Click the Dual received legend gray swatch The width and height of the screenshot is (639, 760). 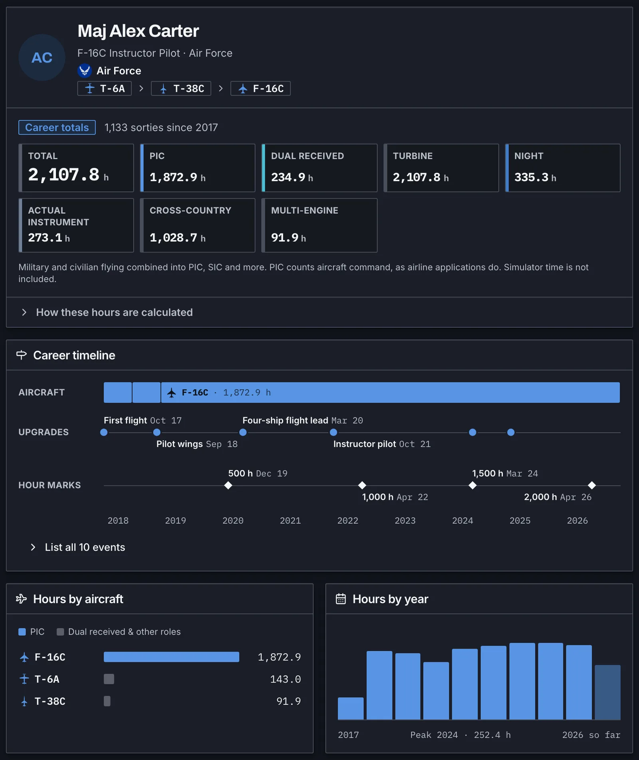coord(60,632)
